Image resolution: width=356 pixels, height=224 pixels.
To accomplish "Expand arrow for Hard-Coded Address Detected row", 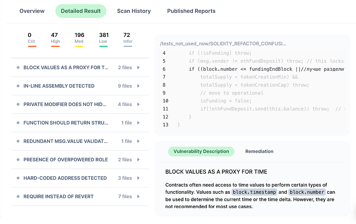I will (138, 178).
